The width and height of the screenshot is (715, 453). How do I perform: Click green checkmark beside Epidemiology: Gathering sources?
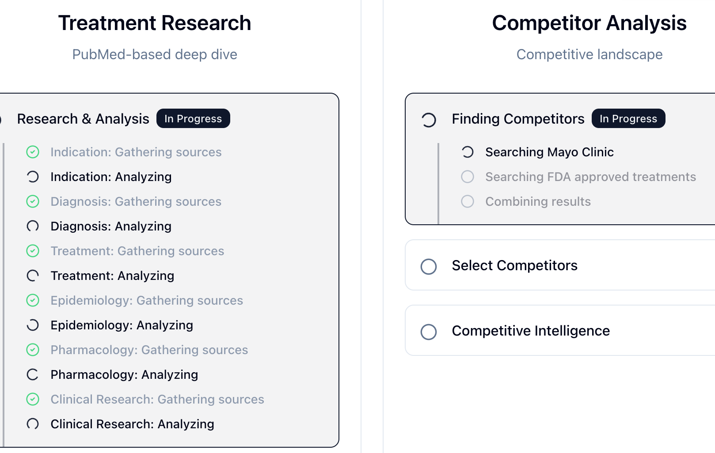tap(33, 300)
